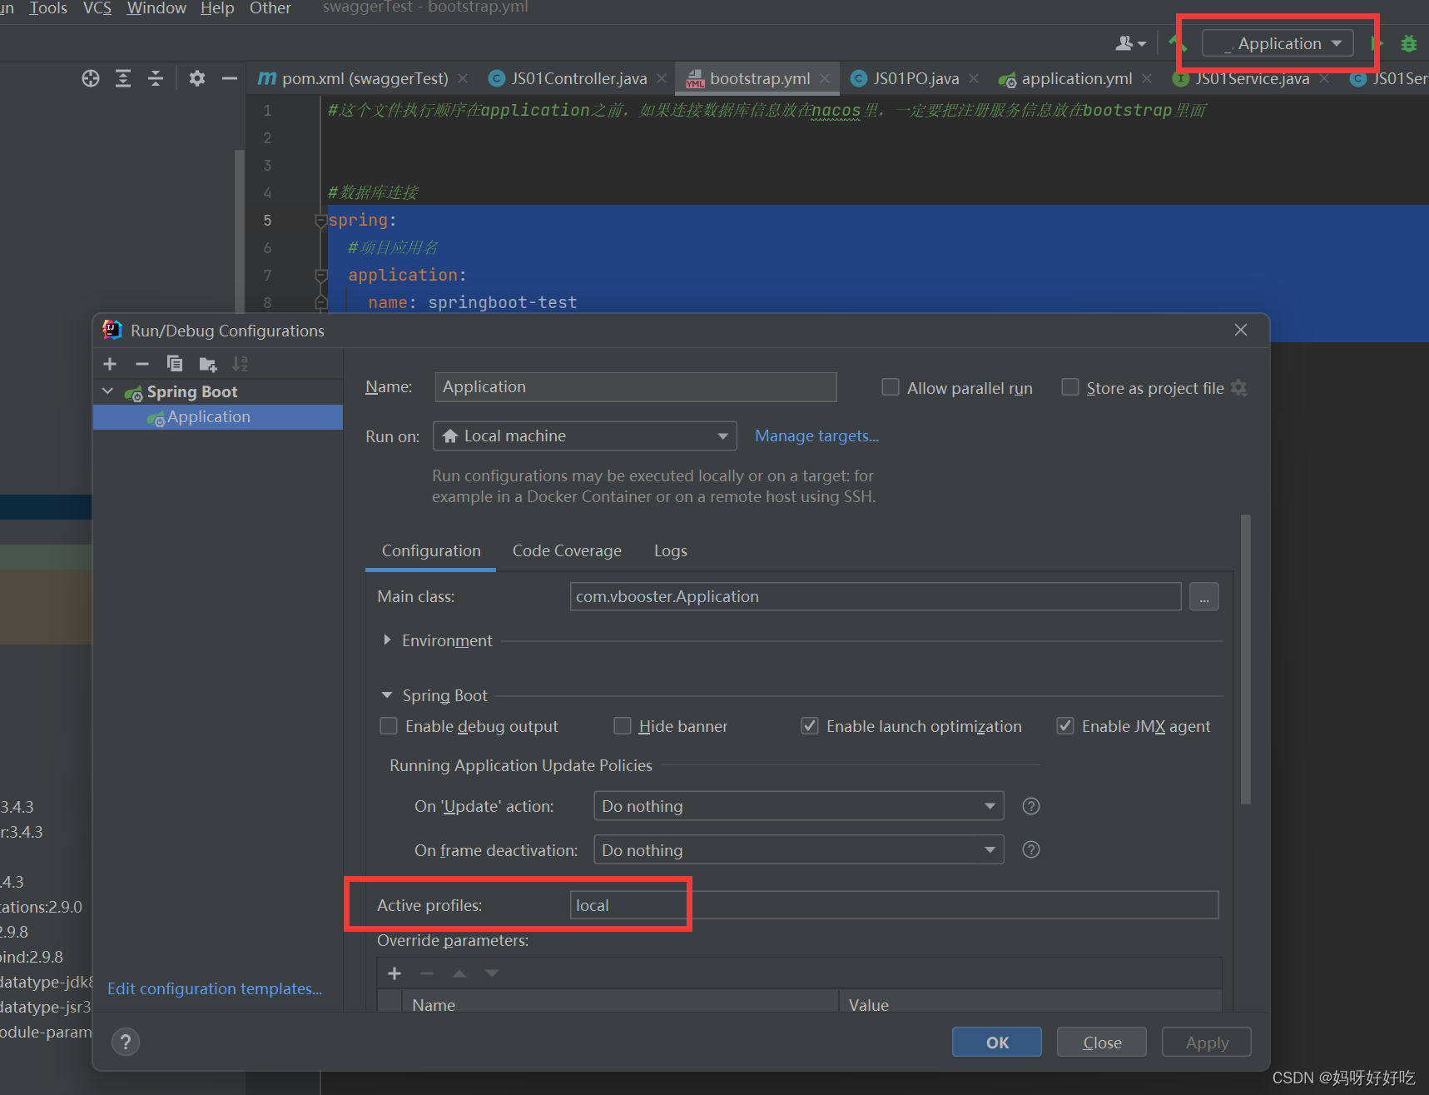Open dialog help via question mark icon

(x=126, y=1041)
